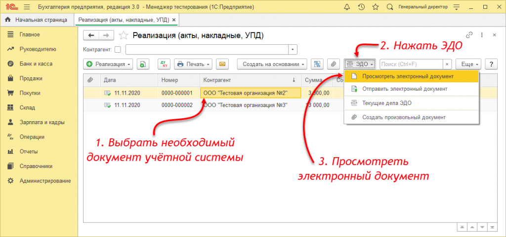The height and width of the screenshot is (237, 506).
Task: Open favorites star in title bar
Action: [x=376, y=7]
